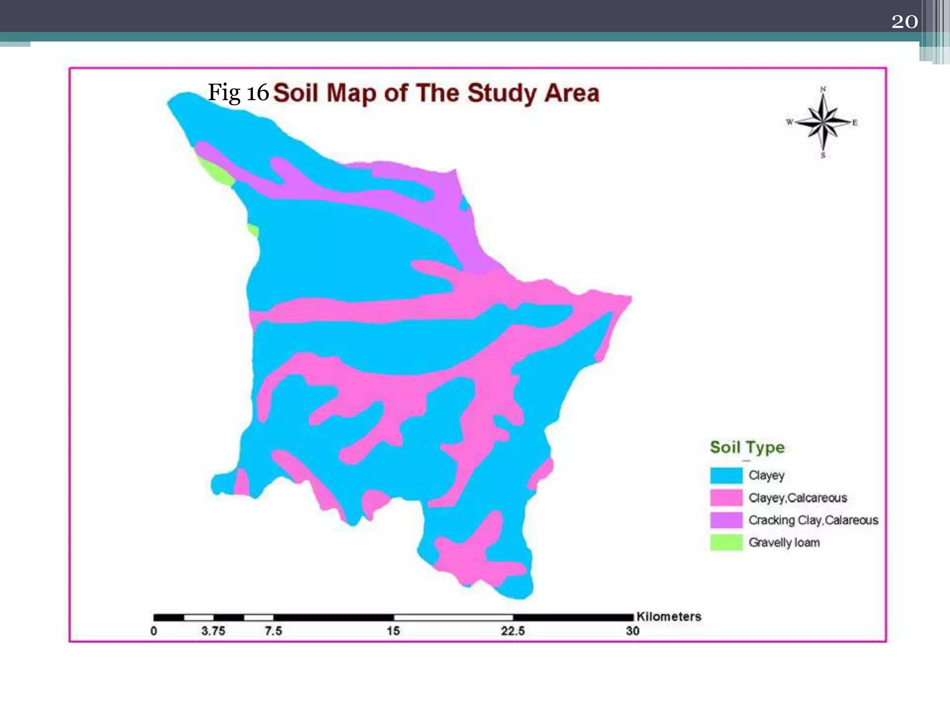The height and width of the screenshot is (712, 950).
Task: Click the 3.75 scale bar label
Action: [x=213, y=631]
